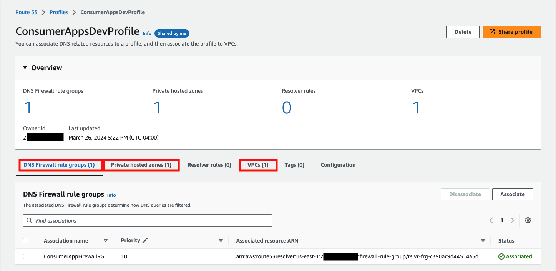
Task: Click the Private hosted zones count 1
Action: coord(157,108)
